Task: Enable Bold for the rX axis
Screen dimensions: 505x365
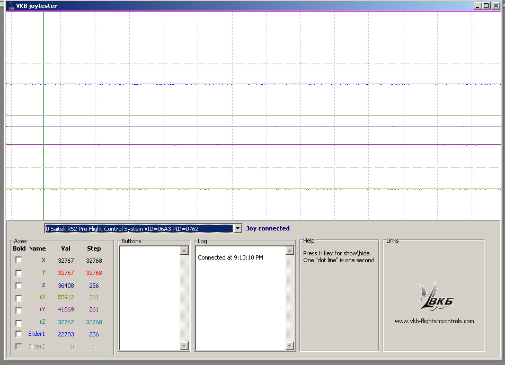Action: pos(19,298)
